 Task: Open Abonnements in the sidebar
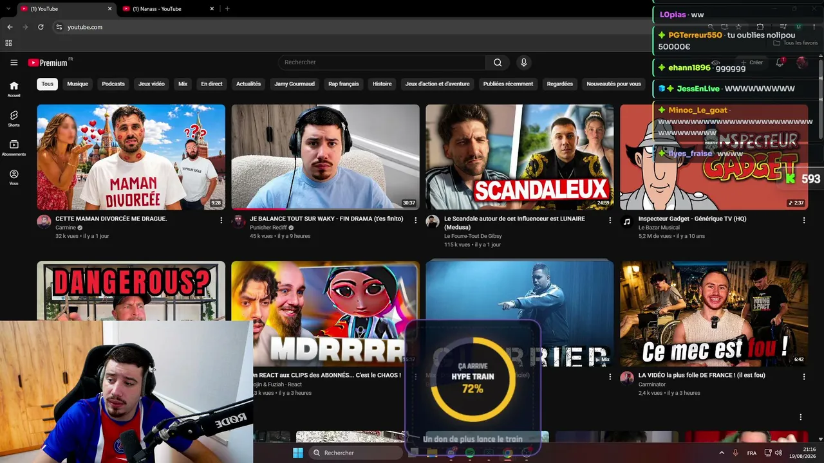tap(14, 148)
